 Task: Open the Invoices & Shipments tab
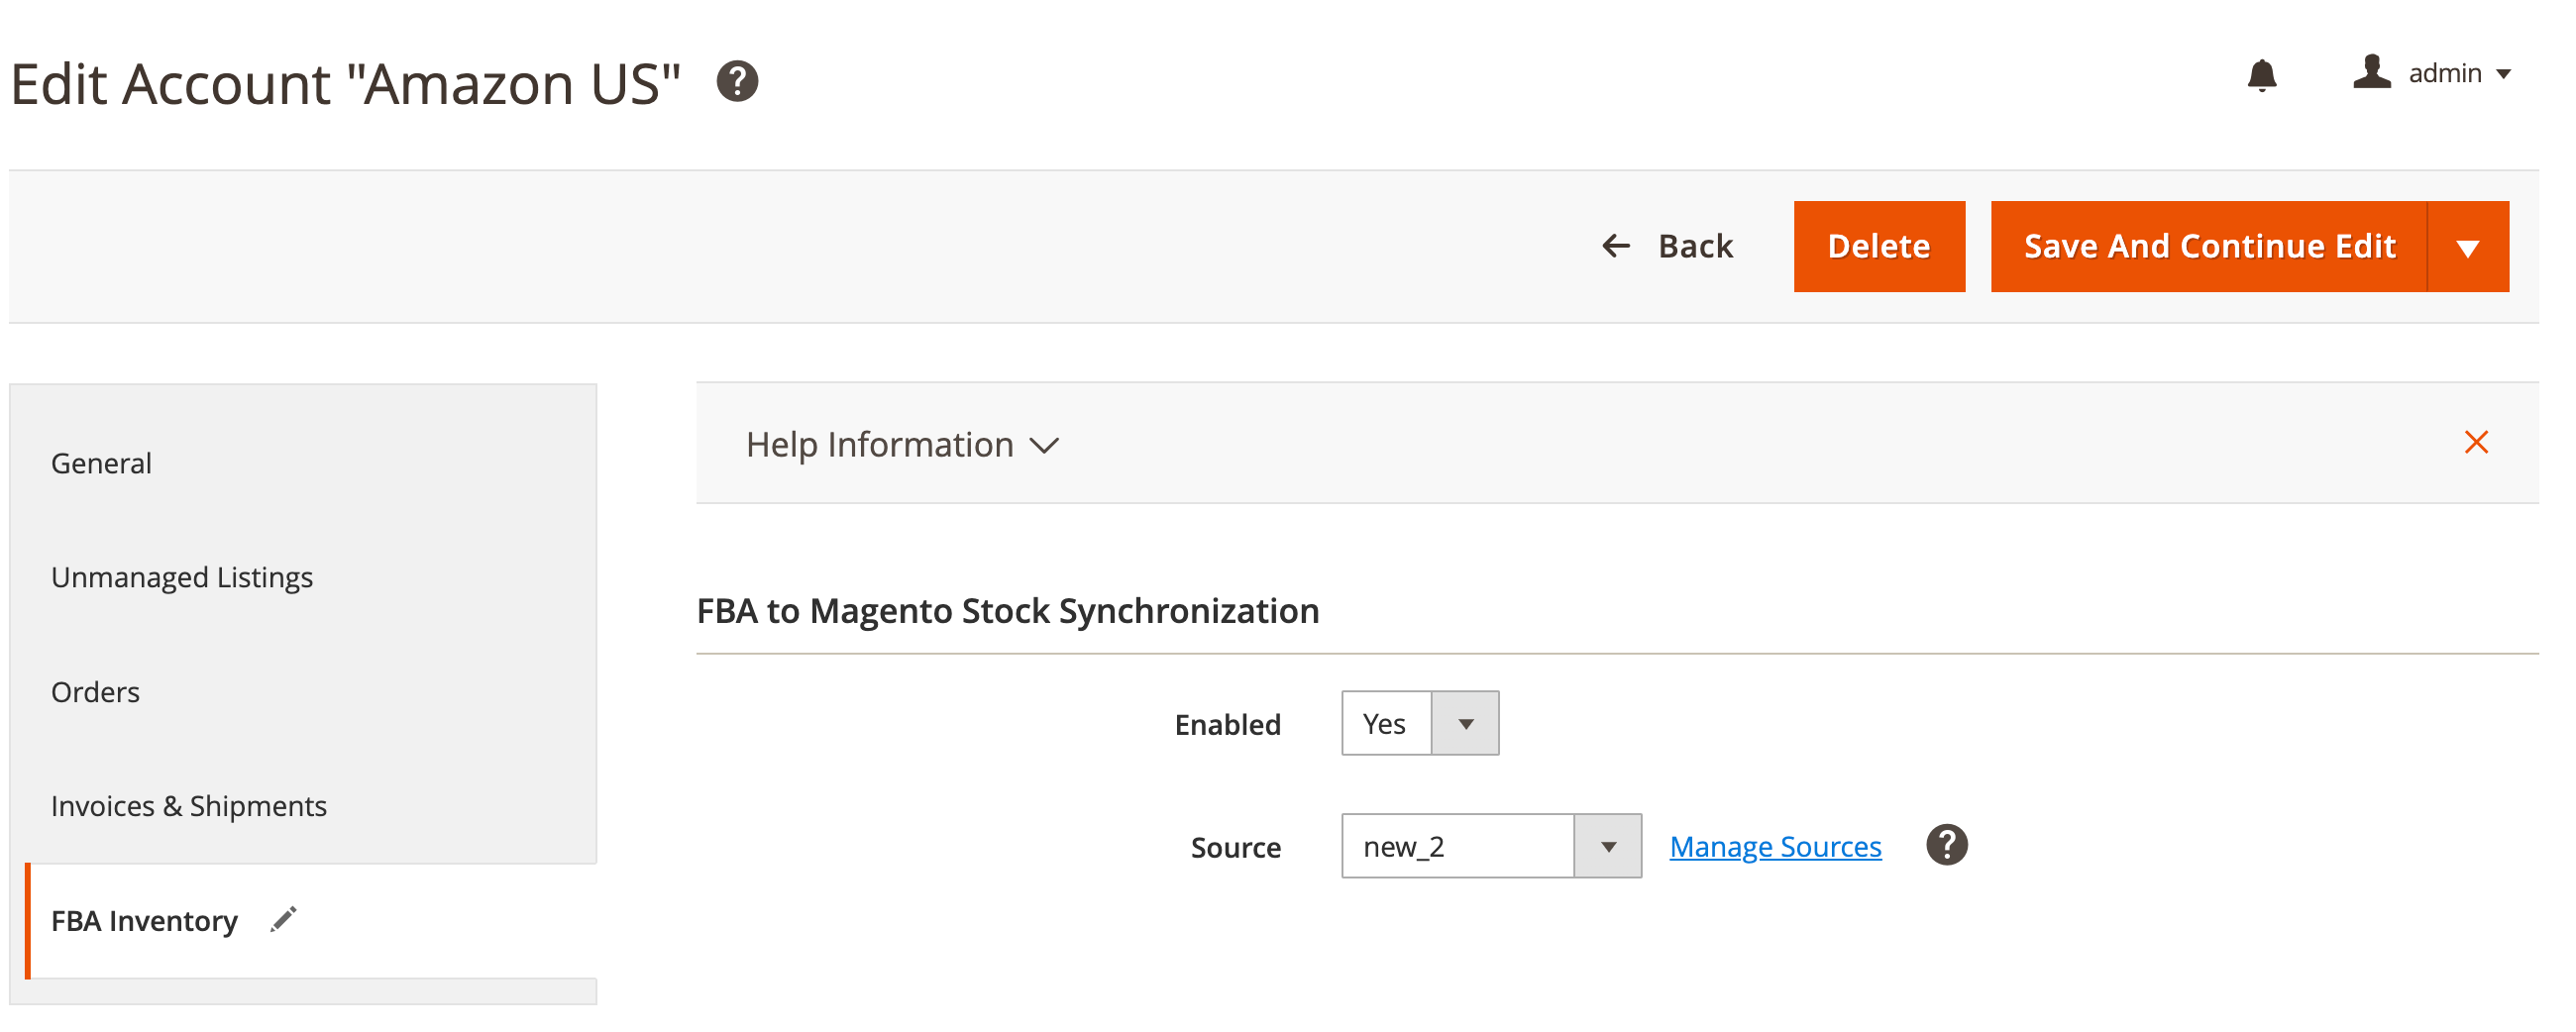coord(189,806)
